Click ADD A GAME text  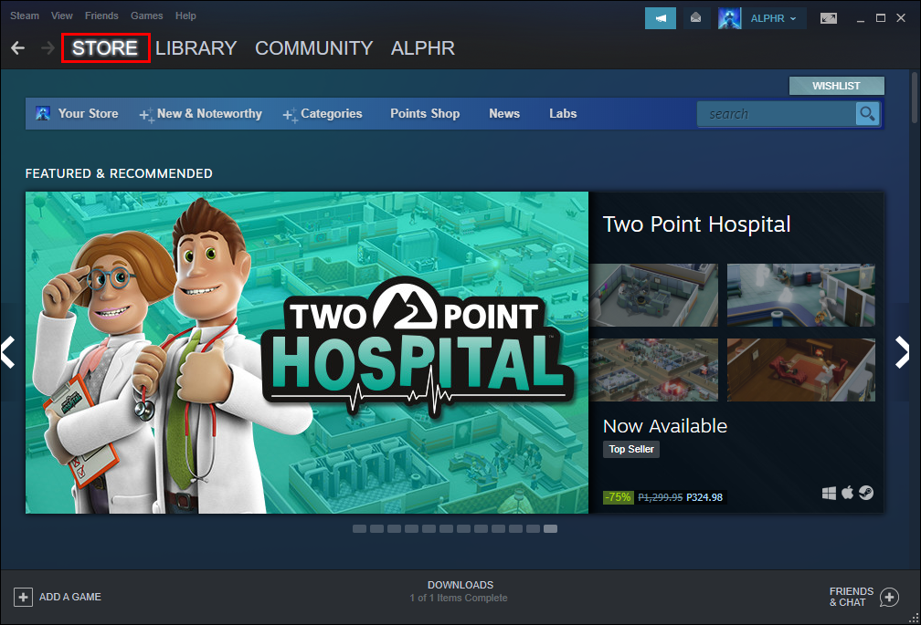[x=69, y=597]
